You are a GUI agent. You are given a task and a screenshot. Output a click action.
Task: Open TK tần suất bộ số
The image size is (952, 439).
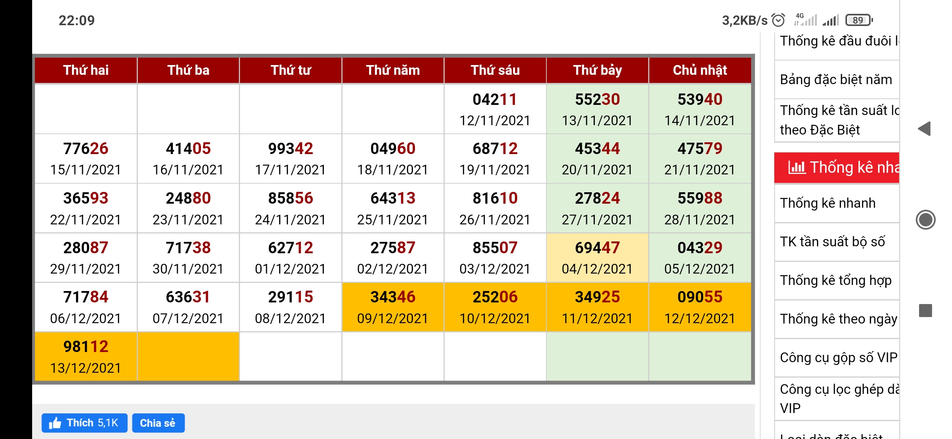[x=836, y=241]
